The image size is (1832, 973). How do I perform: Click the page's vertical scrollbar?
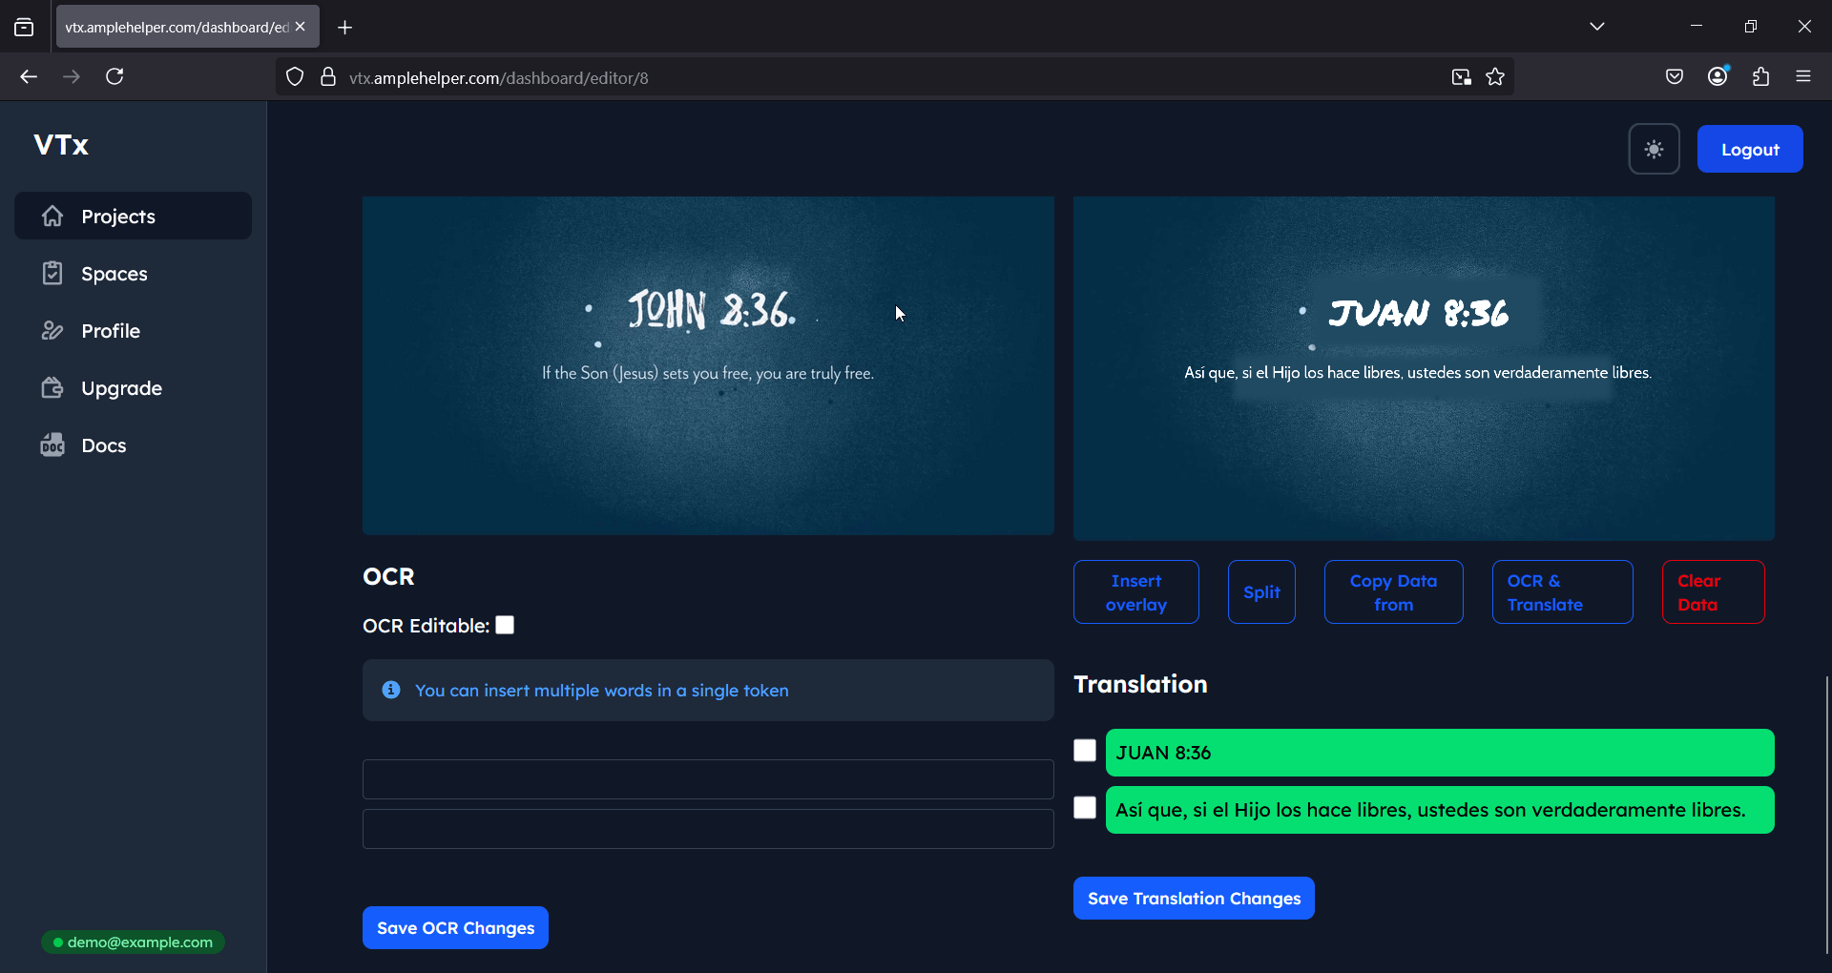[x=1826, y=811]
